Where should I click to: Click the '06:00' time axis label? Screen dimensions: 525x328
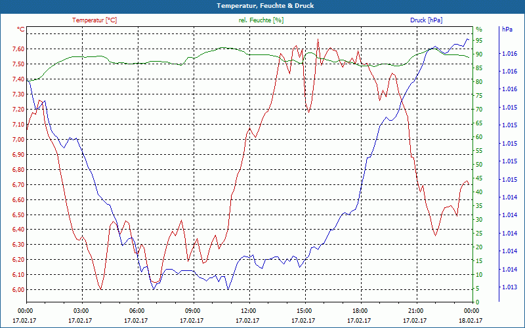(136, 311)
